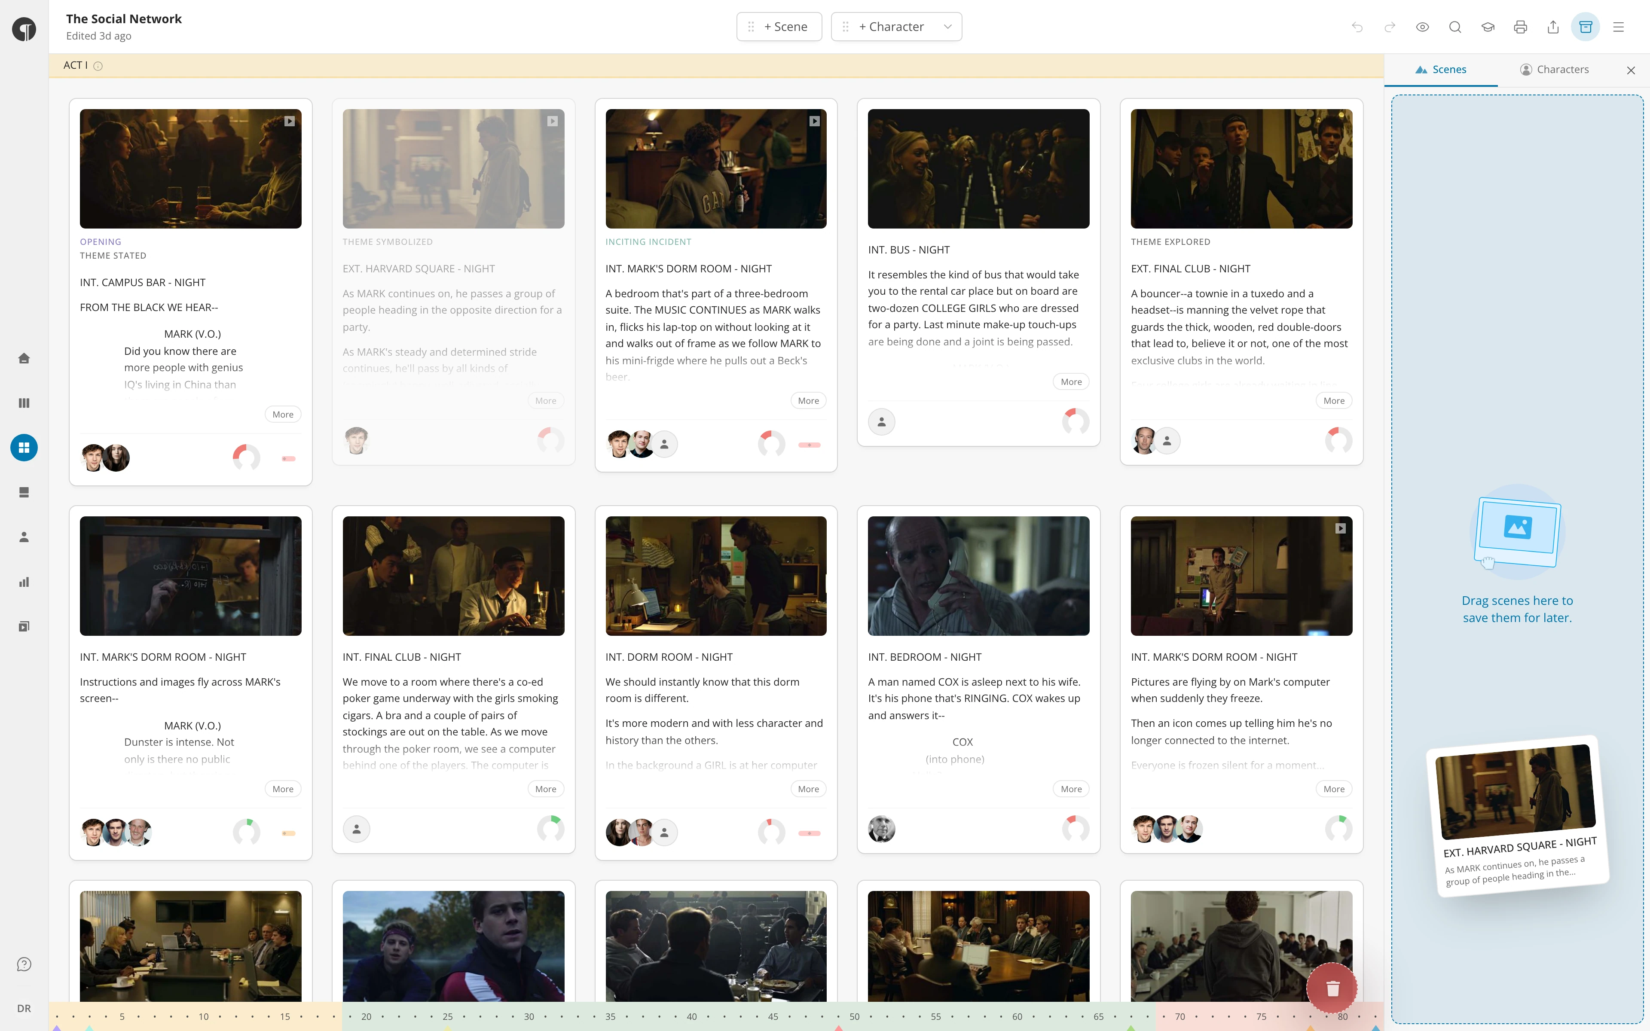Open the stacked rows sidebar icon
1650x1031 pixels.
pos(24,492)
